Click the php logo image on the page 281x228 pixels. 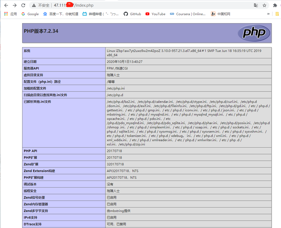pos(253,33)
